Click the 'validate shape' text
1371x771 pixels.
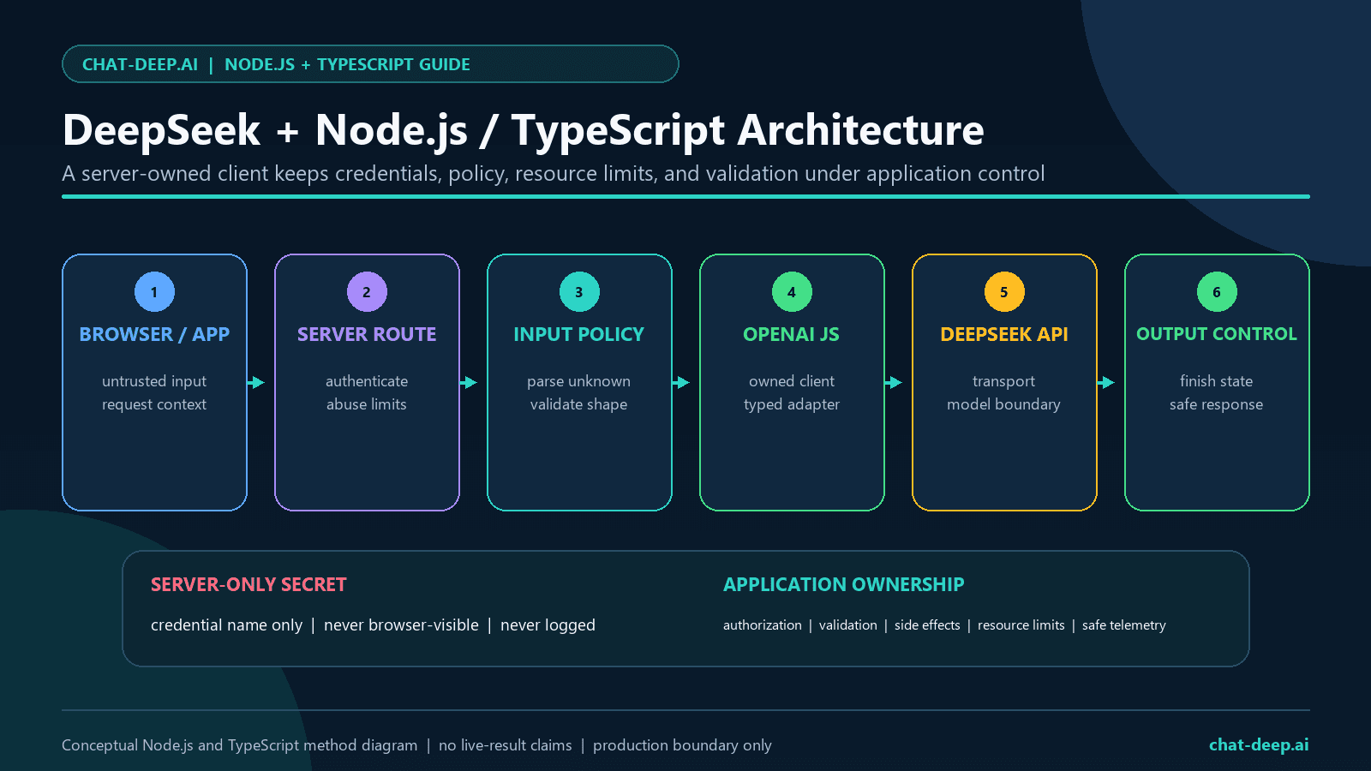pos(579,404)
